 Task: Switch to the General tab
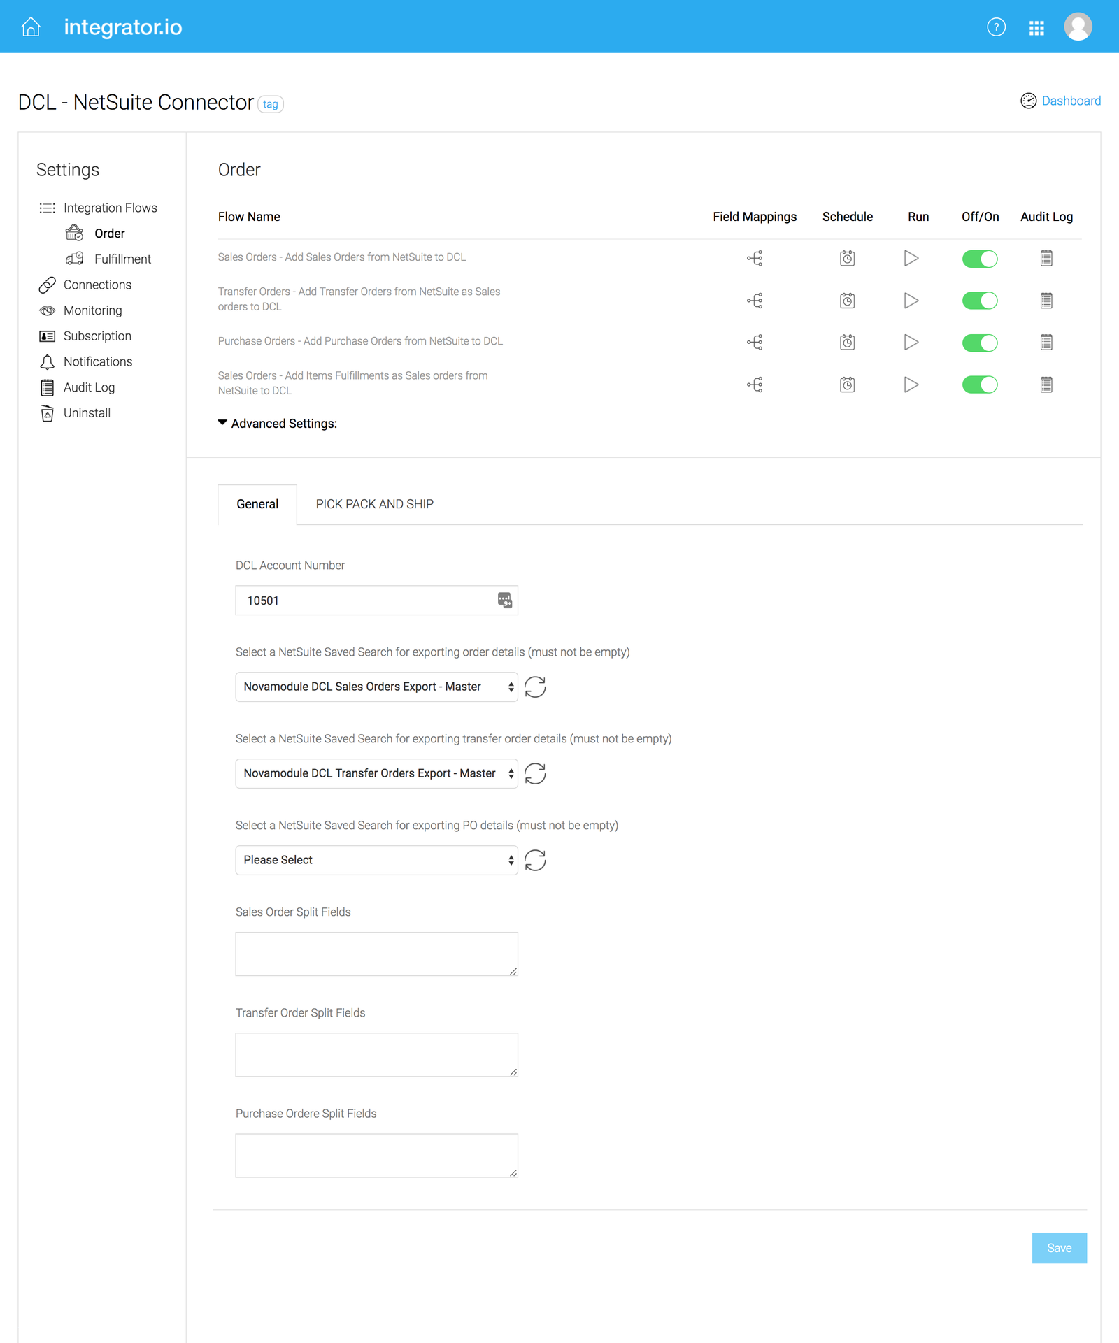pos(257,504)
